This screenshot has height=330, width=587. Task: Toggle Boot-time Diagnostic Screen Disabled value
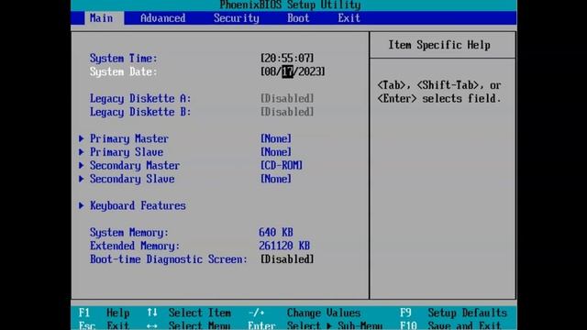click(x=287, y=259)
